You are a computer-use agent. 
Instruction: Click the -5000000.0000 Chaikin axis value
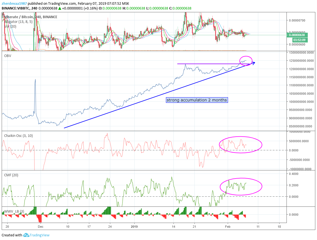299,160
